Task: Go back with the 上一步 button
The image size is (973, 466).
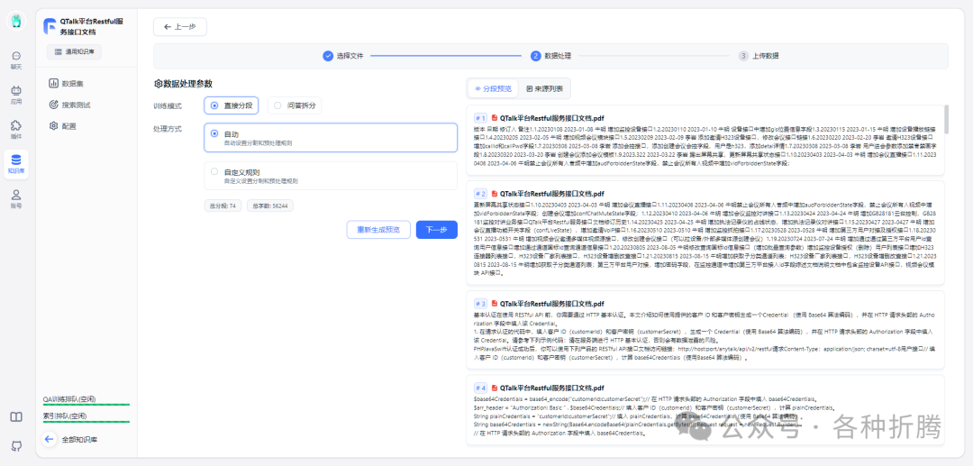Action: coord(180,27)
